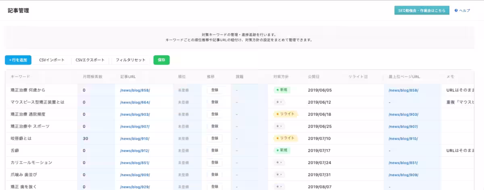
Task: Open 最上位ページURL link /news/blog/851/
Action: click(x=403, y=163)
